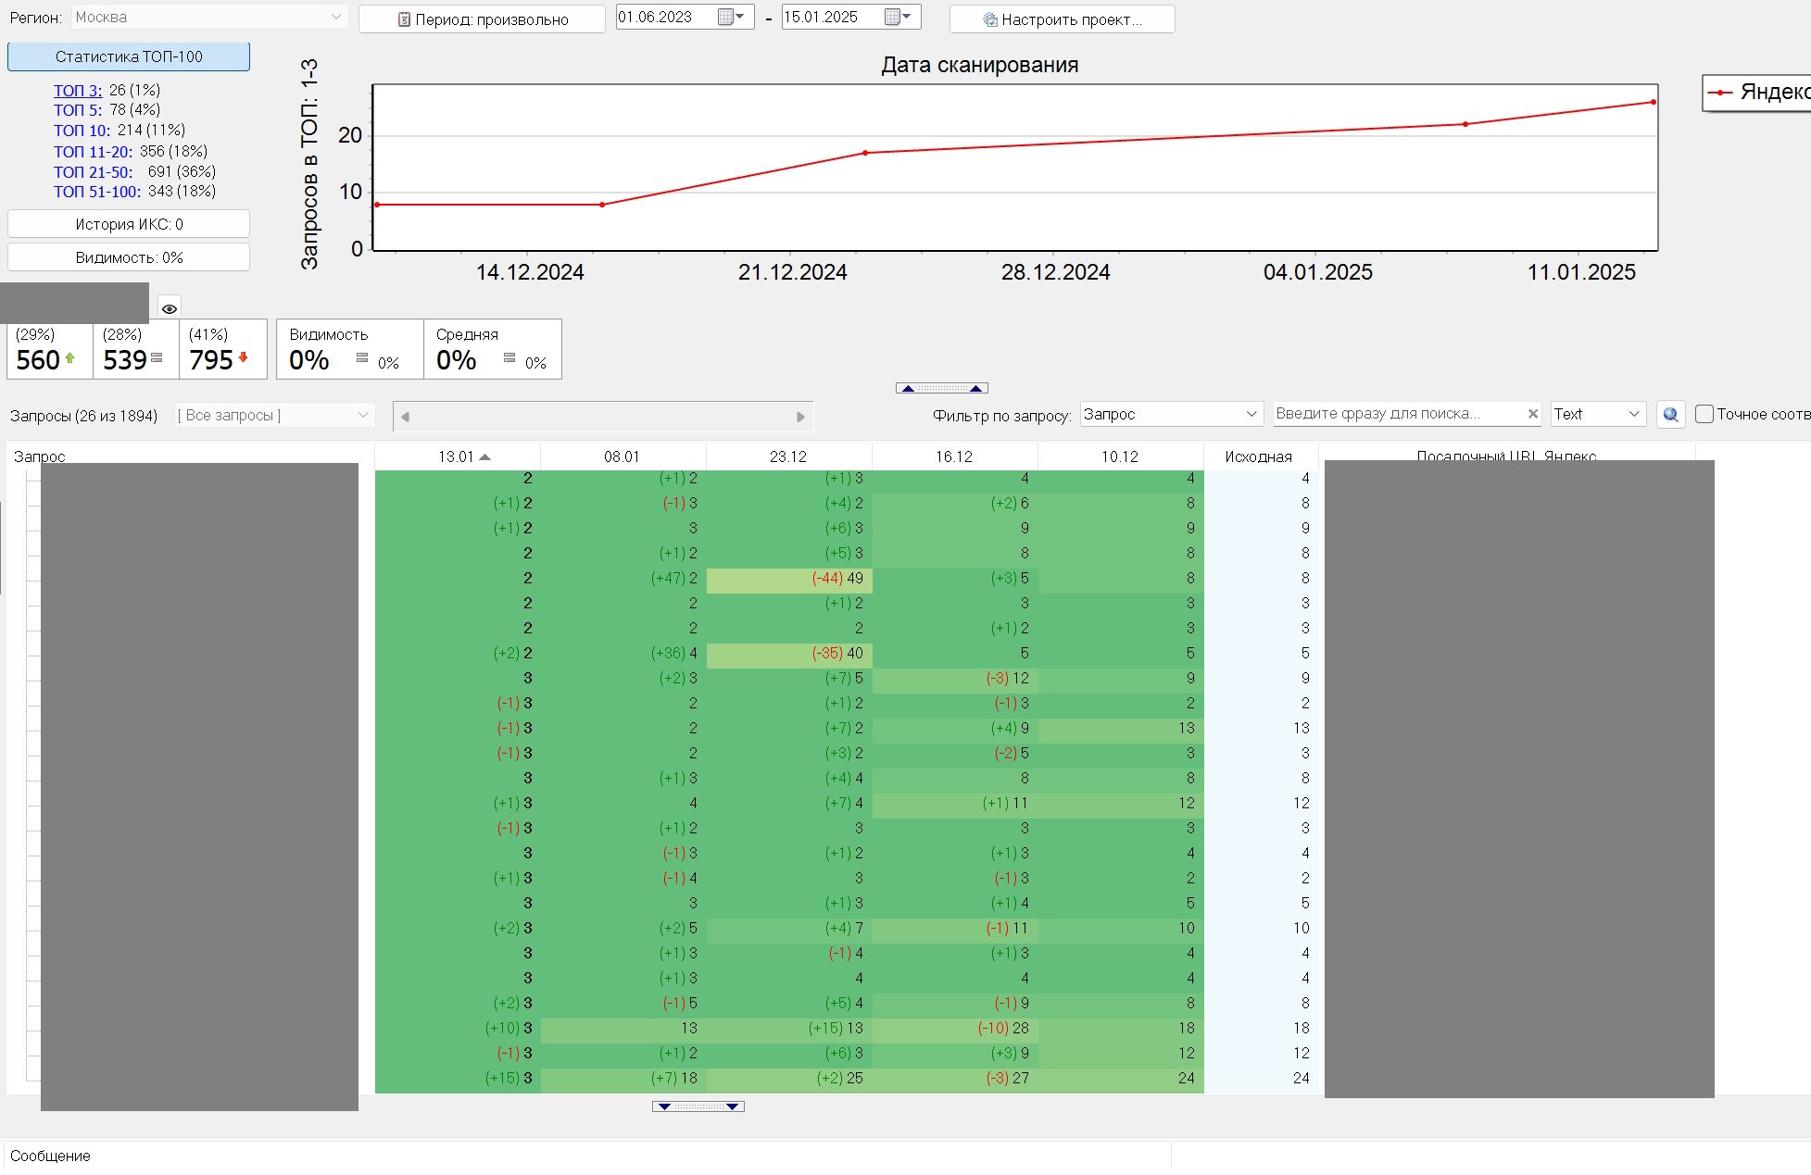Click the 'История ИКС: 0' button
The height and width of the screenshot is (1175, 1811).
click(129, 224)
